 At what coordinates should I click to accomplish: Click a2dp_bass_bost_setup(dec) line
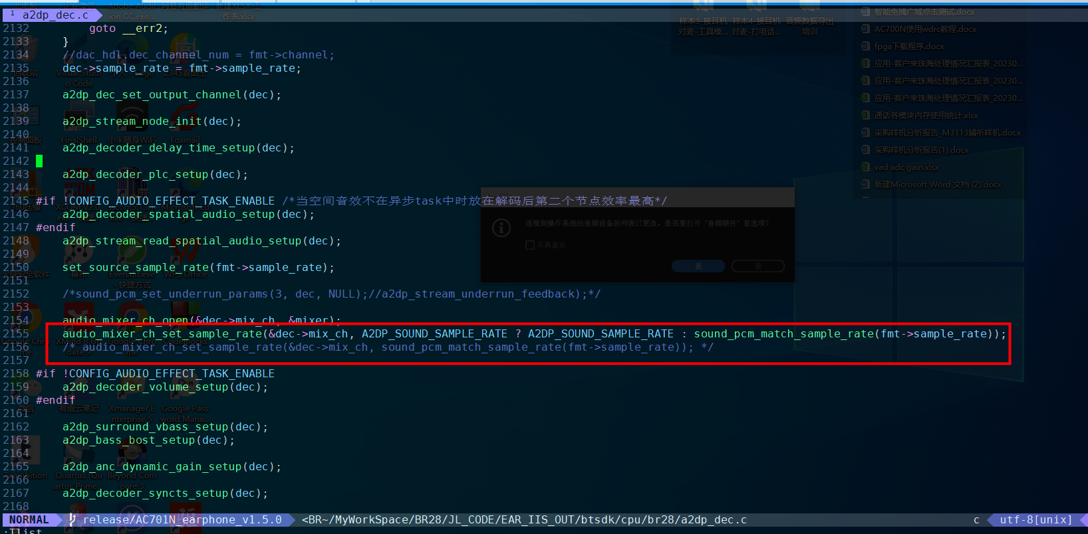(x=148, y=440)
